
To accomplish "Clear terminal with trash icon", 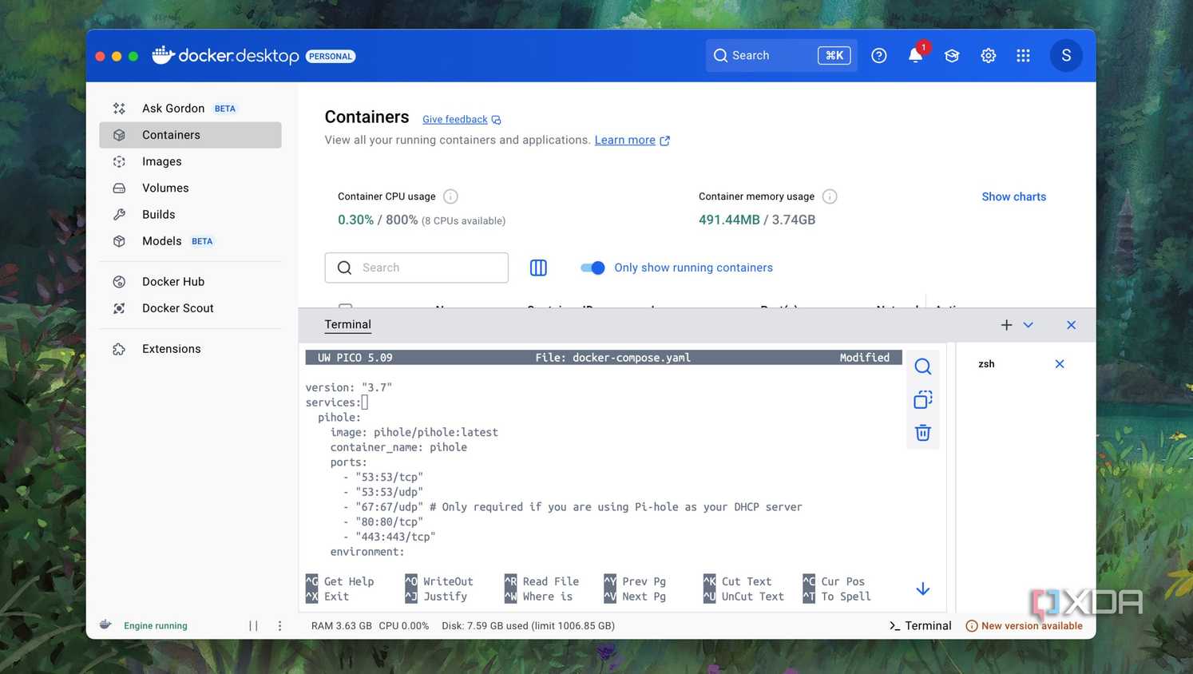I will pyautogui.click(x=922, y=433).
